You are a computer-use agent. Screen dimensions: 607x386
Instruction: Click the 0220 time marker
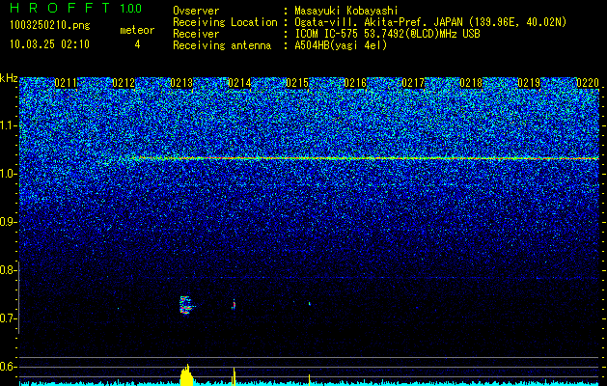[588, 83]
